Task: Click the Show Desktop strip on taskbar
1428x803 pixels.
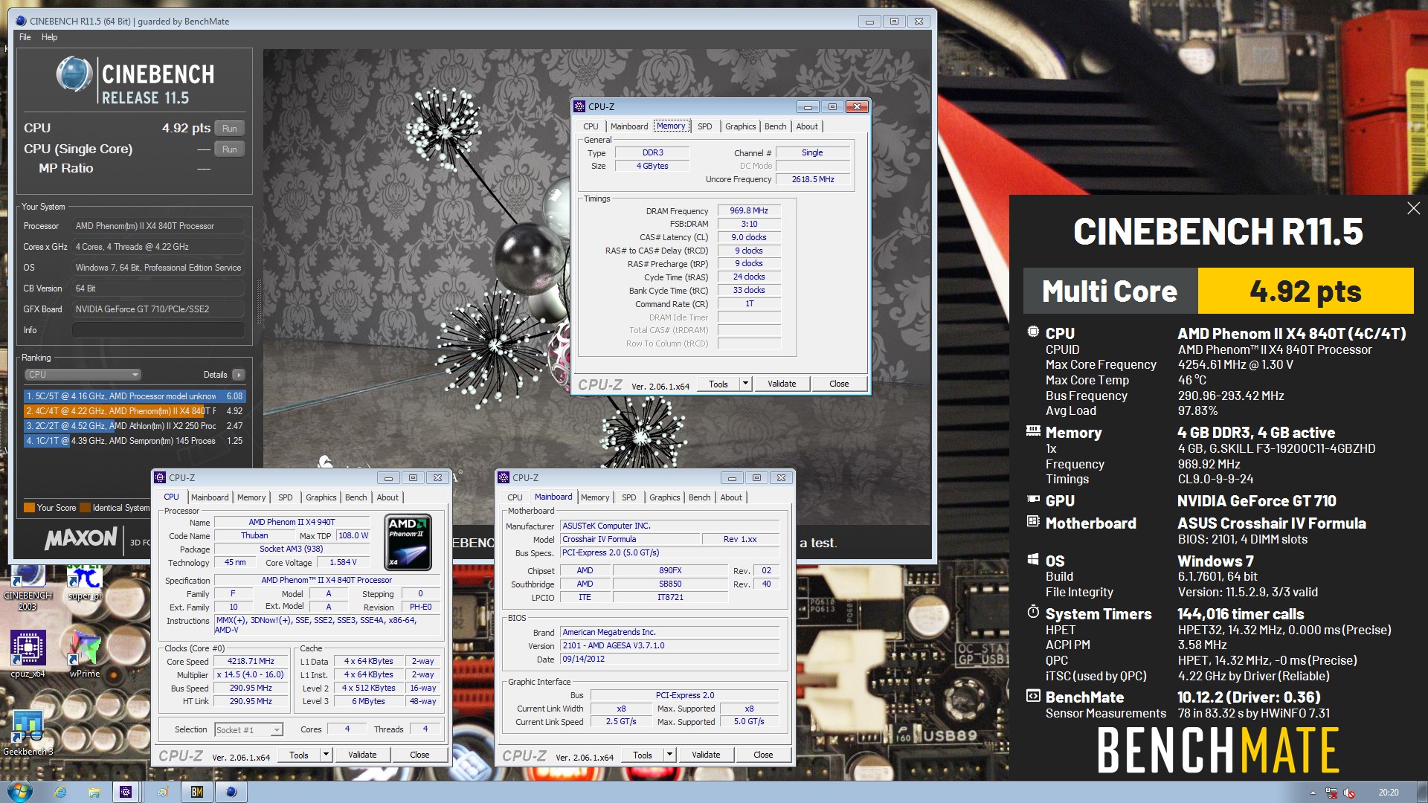Action: (x=1422, y=793)
